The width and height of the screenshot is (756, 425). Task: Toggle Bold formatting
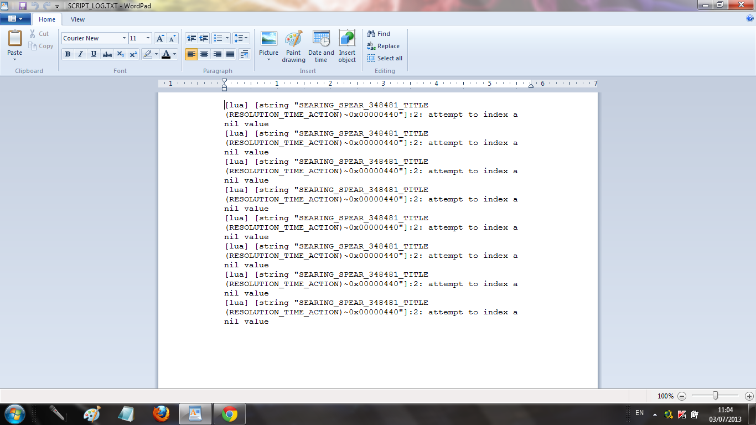click(68, 54)
